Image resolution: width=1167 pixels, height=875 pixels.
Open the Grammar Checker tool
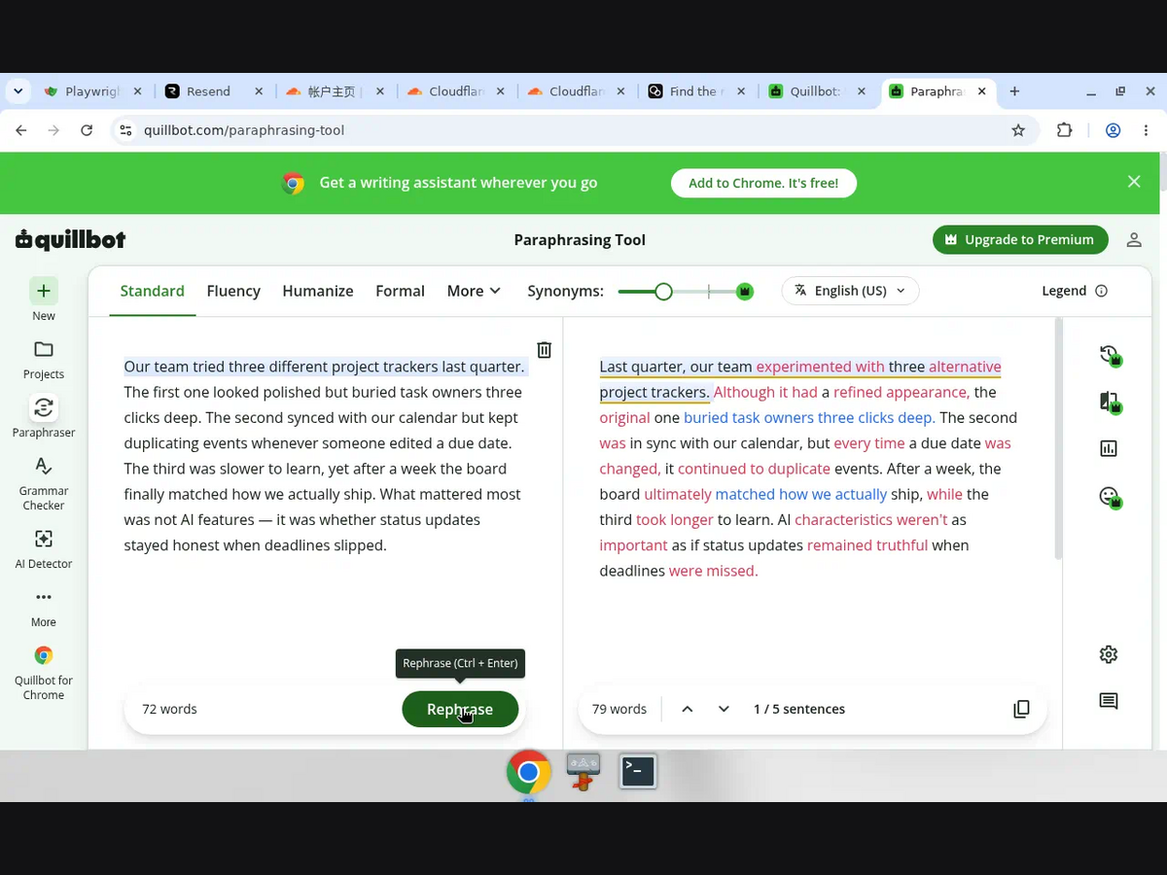[x=43, y=466]
